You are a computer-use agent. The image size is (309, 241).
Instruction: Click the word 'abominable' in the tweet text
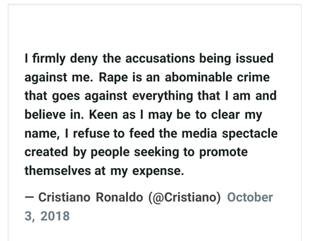(198, 77)
